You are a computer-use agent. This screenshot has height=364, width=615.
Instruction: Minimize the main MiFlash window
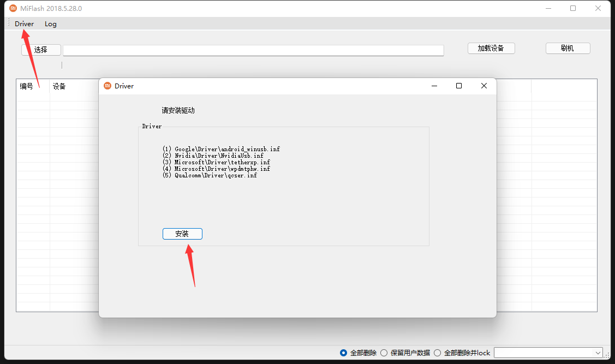point(548,8)
